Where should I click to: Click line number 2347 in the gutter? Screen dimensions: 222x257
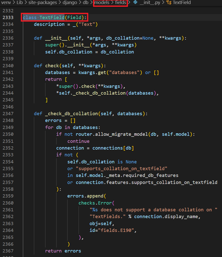click(x=8, y=114)
